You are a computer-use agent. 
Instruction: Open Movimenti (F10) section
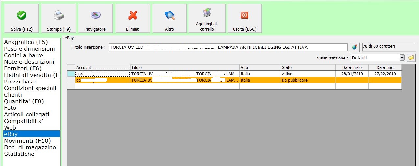pos(27,141)
